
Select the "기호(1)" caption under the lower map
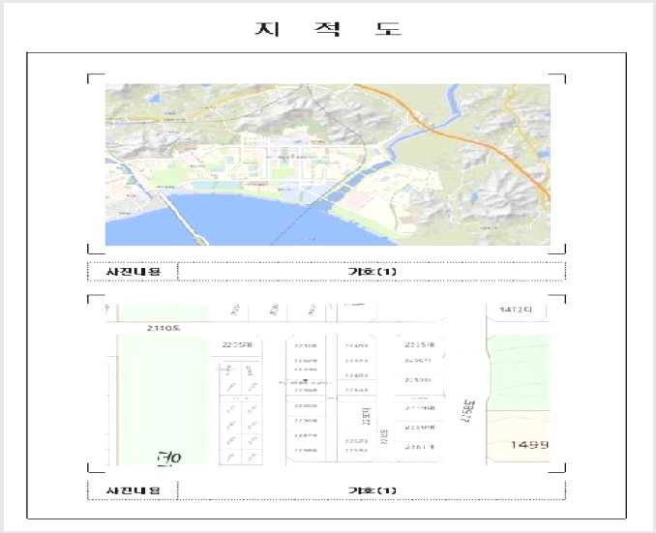pyautogui.click(x=372, y=490)
